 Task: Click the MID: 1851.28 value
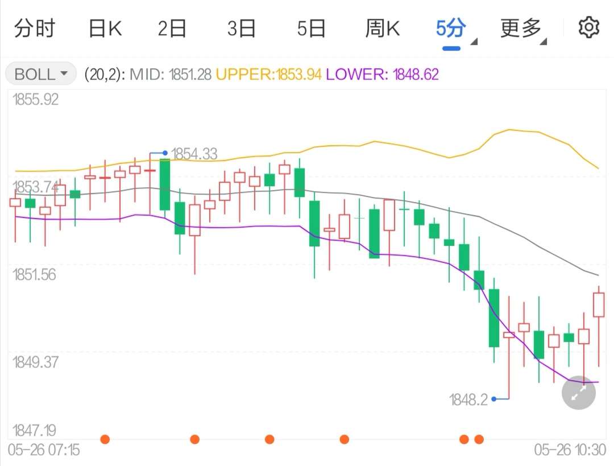point(171,74)
